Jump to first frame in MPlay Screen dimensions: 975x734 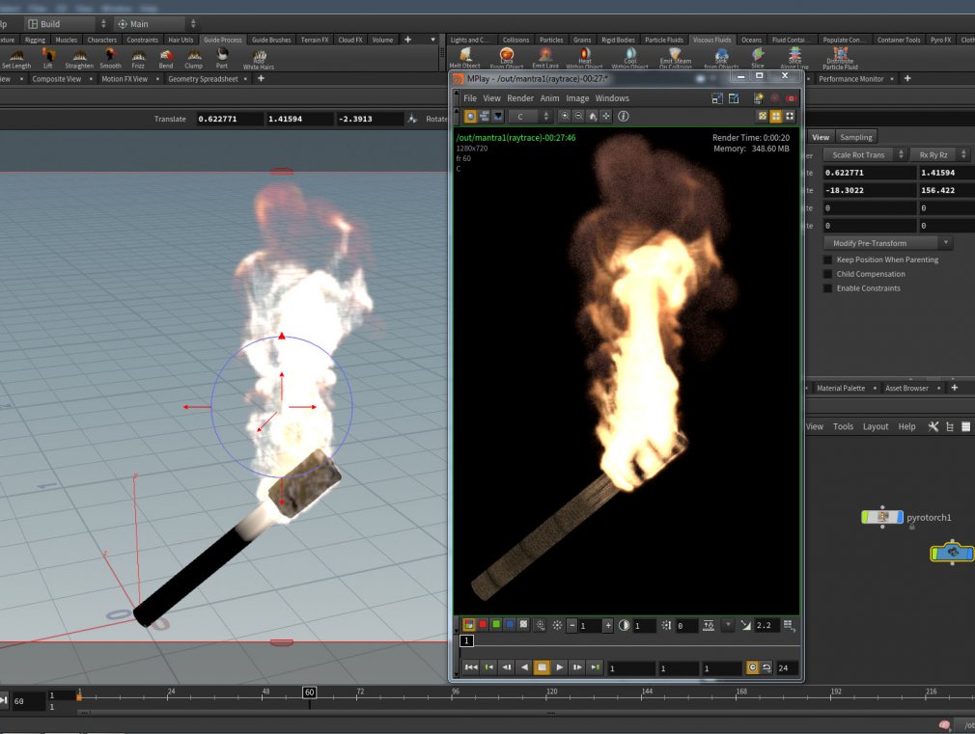tap(471, 667)
